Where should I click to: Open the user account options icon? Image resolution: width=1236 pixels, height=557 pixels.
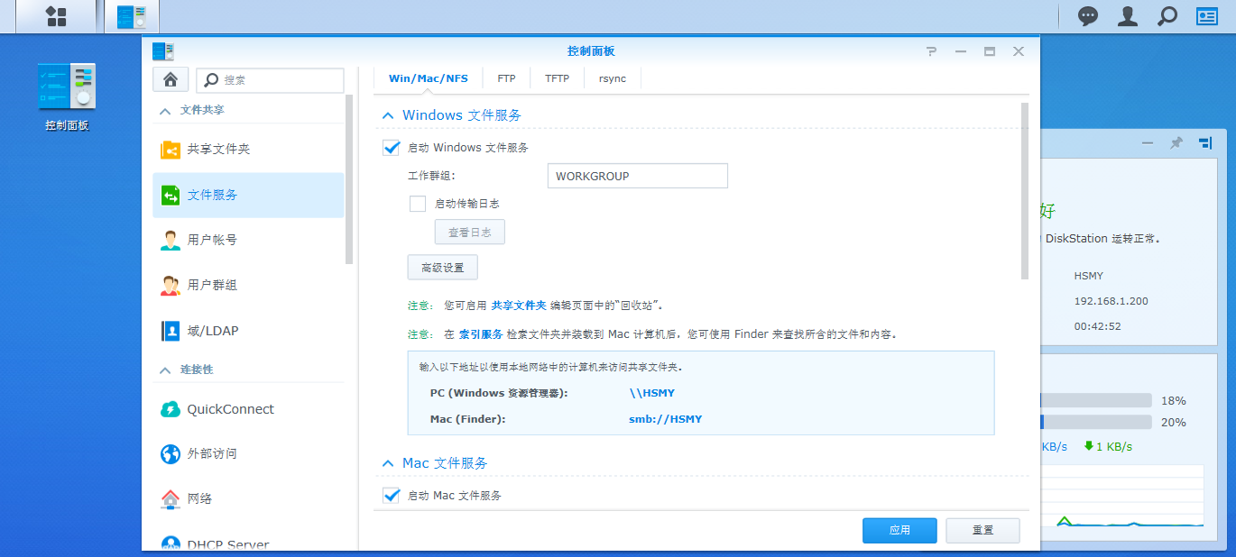point(1128,16)
